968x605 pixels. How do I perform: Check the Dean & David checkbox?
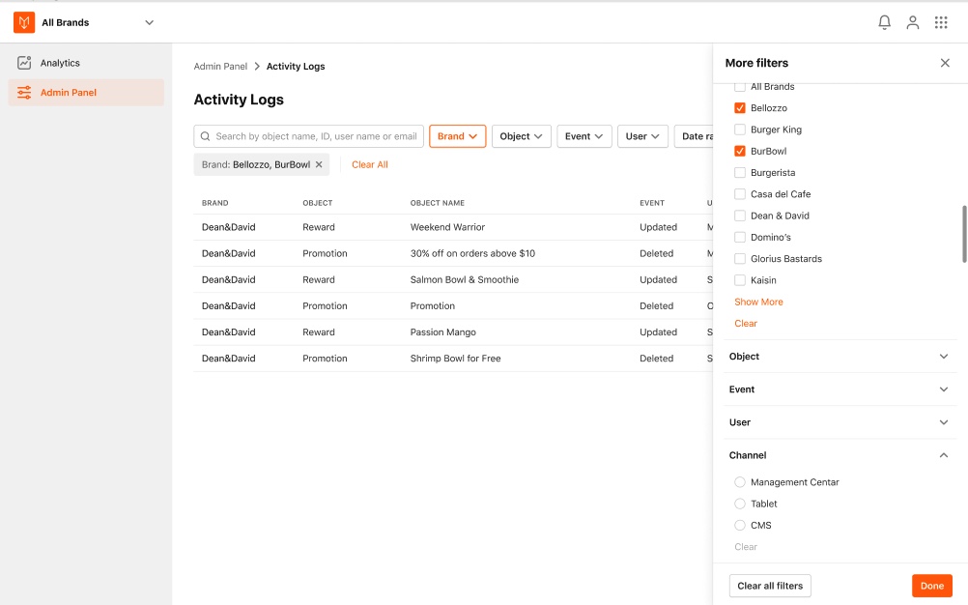point(740,216)
